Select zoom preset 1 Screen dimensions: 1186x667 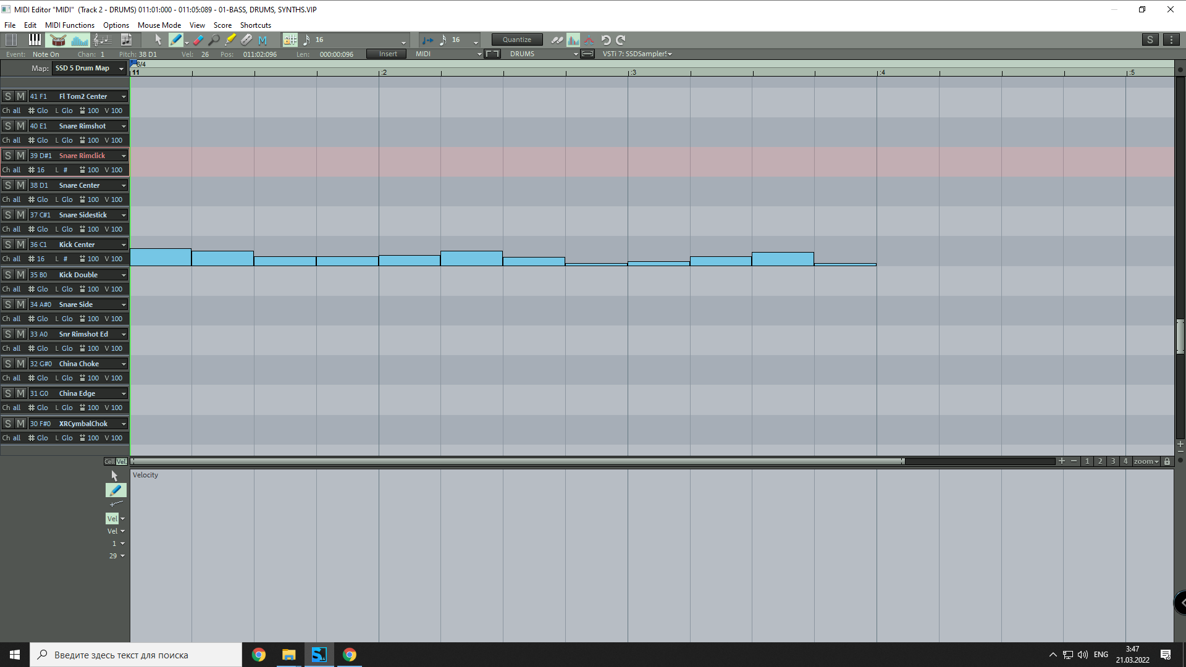(1087, 461)
